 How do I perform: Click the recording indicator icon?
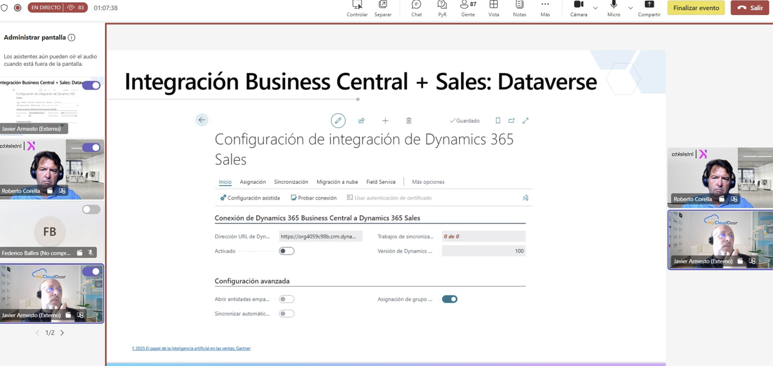pyautogui.click(x=18, y=8)
